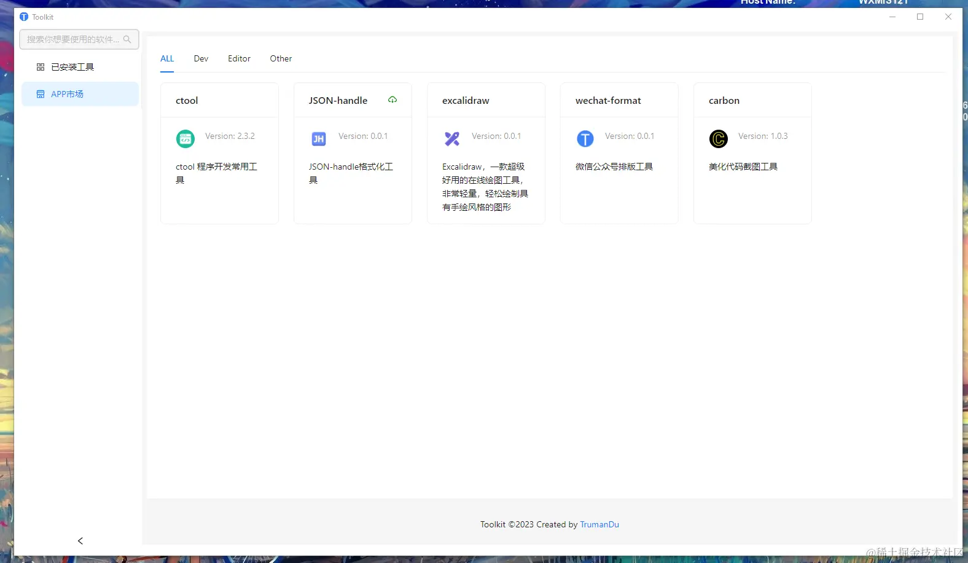Click the text 'Version: 2.3.2'

[230, 136]
